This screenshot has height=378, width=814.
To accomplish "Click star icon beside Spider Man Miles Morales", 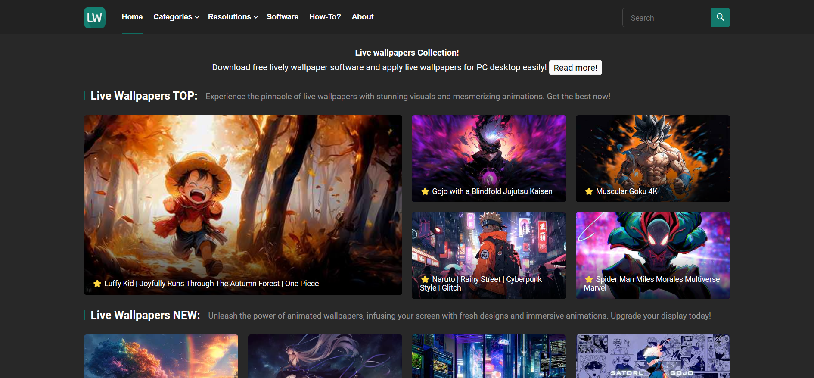I will 589,279.
